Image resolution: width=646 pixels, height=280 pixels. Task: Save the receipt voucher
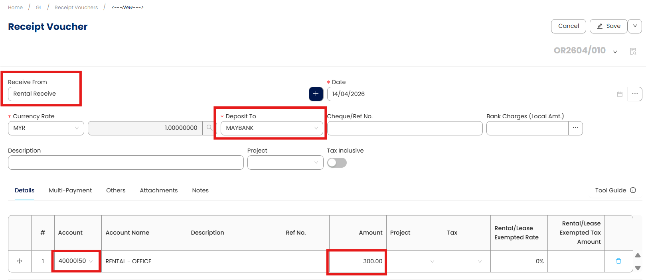(x=608, y=26)
